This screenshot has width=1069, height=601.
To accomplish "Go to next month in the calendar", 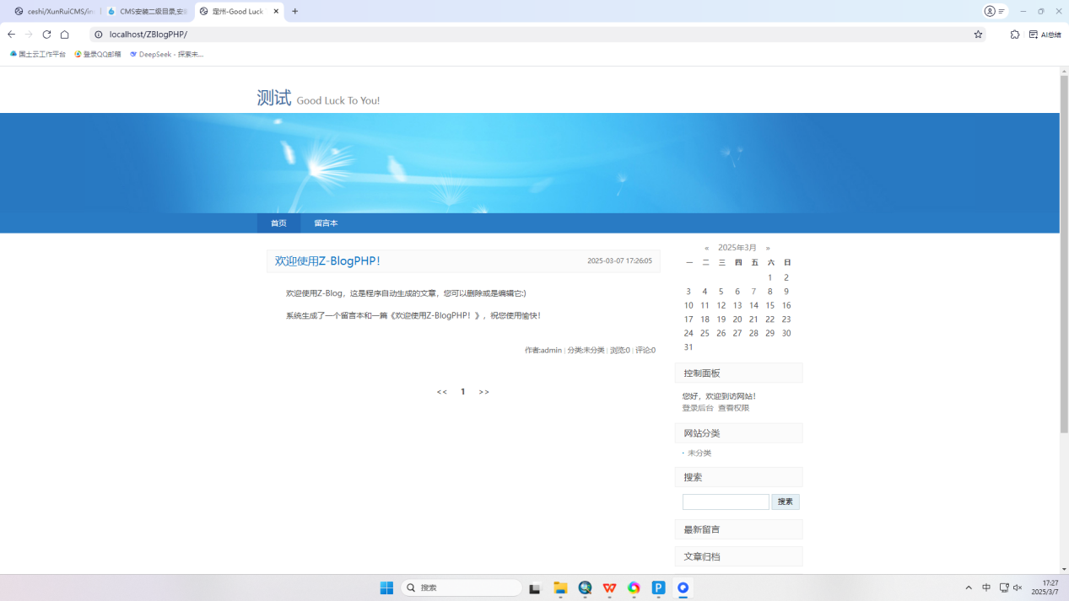I will click(x=769, y=247).
